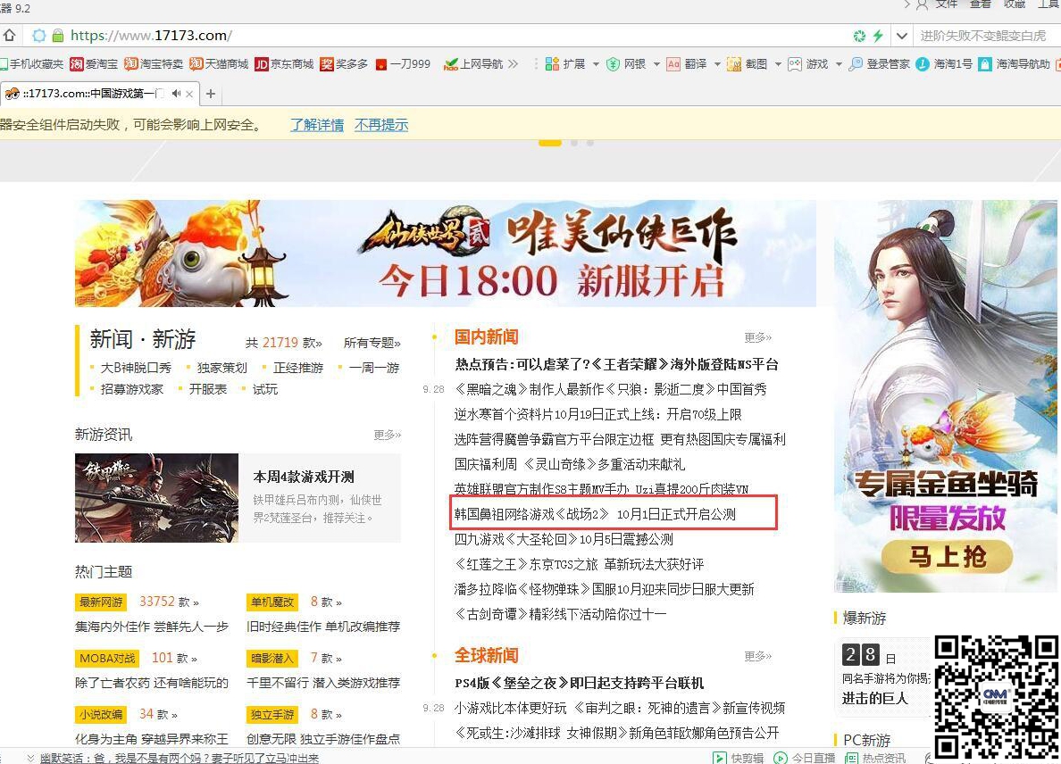The image size is (1061, 764).
Task: Expand the joke ticker in status bar
Action: point(30,758)
